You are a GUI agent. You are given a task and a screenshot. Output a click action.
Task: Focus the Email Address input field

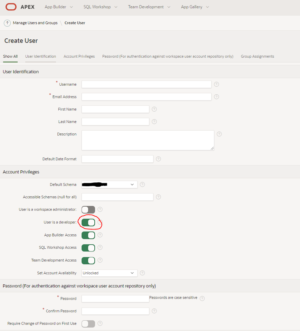[147, 97]
